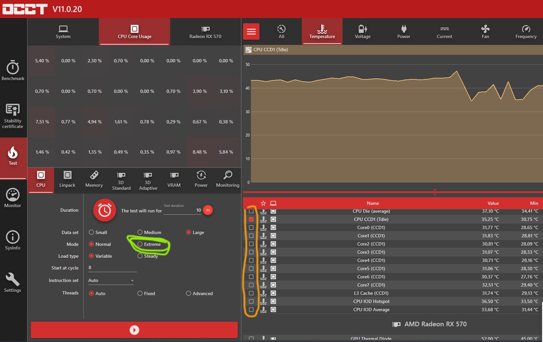Screen dimensions: 543x342
Task: Open Settings via the wrench icon
Action: coord(13,283)
